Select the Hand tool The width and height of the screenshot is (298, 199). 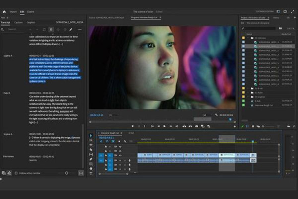[x=91, y=169]
